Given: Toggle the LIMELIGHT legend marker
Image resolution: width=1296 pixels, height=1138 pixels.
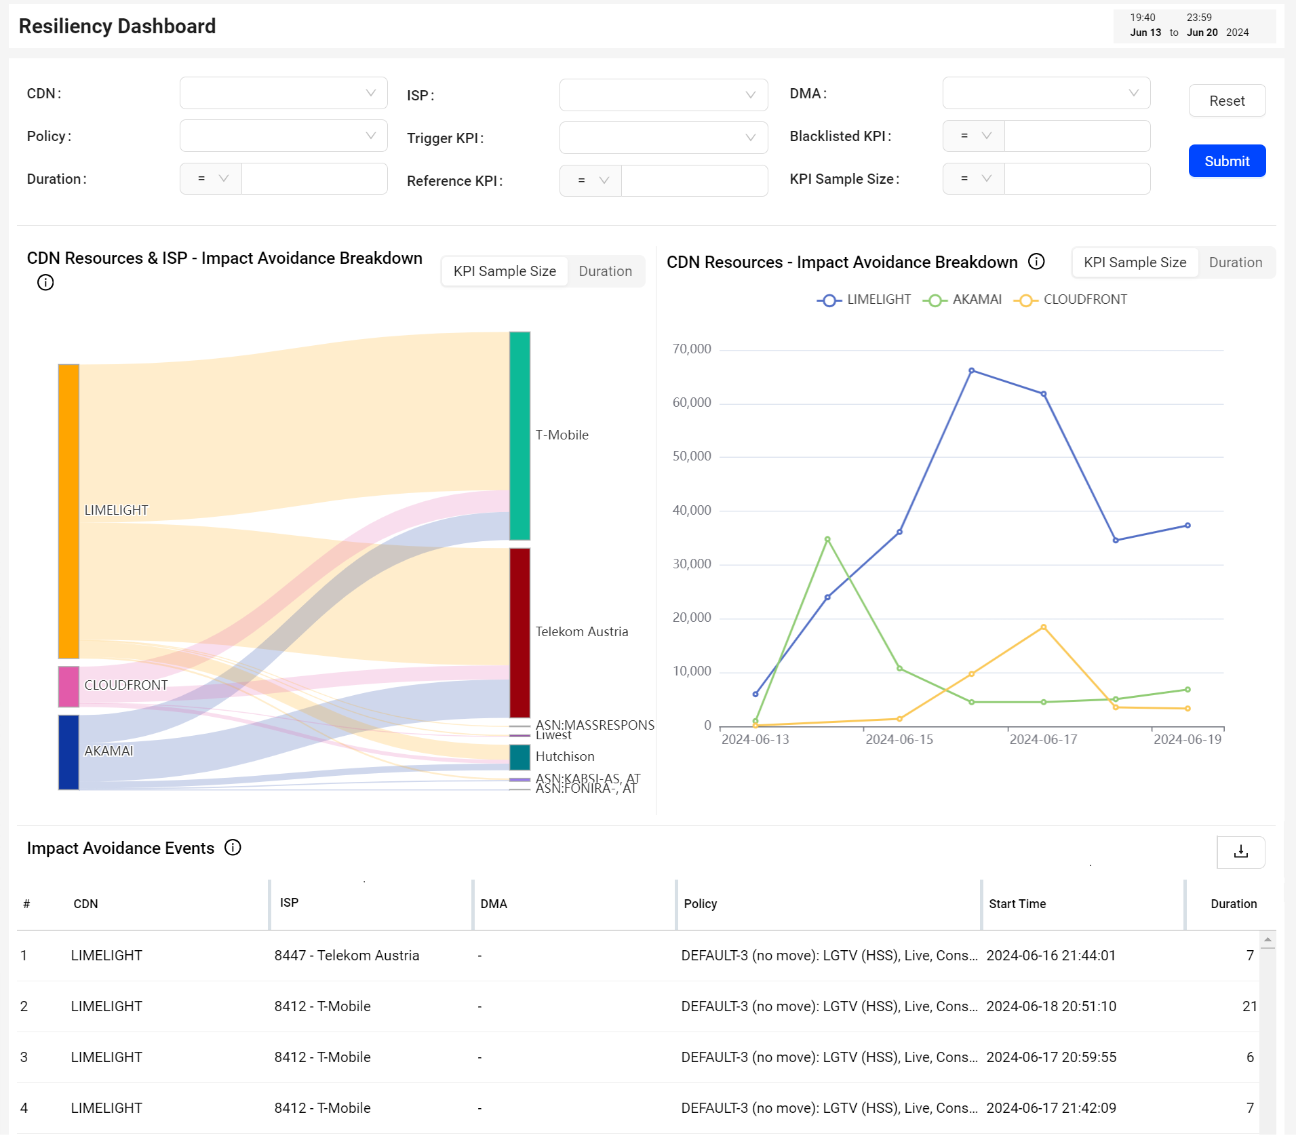Looking at the screenshot, I should coord(829,300).
